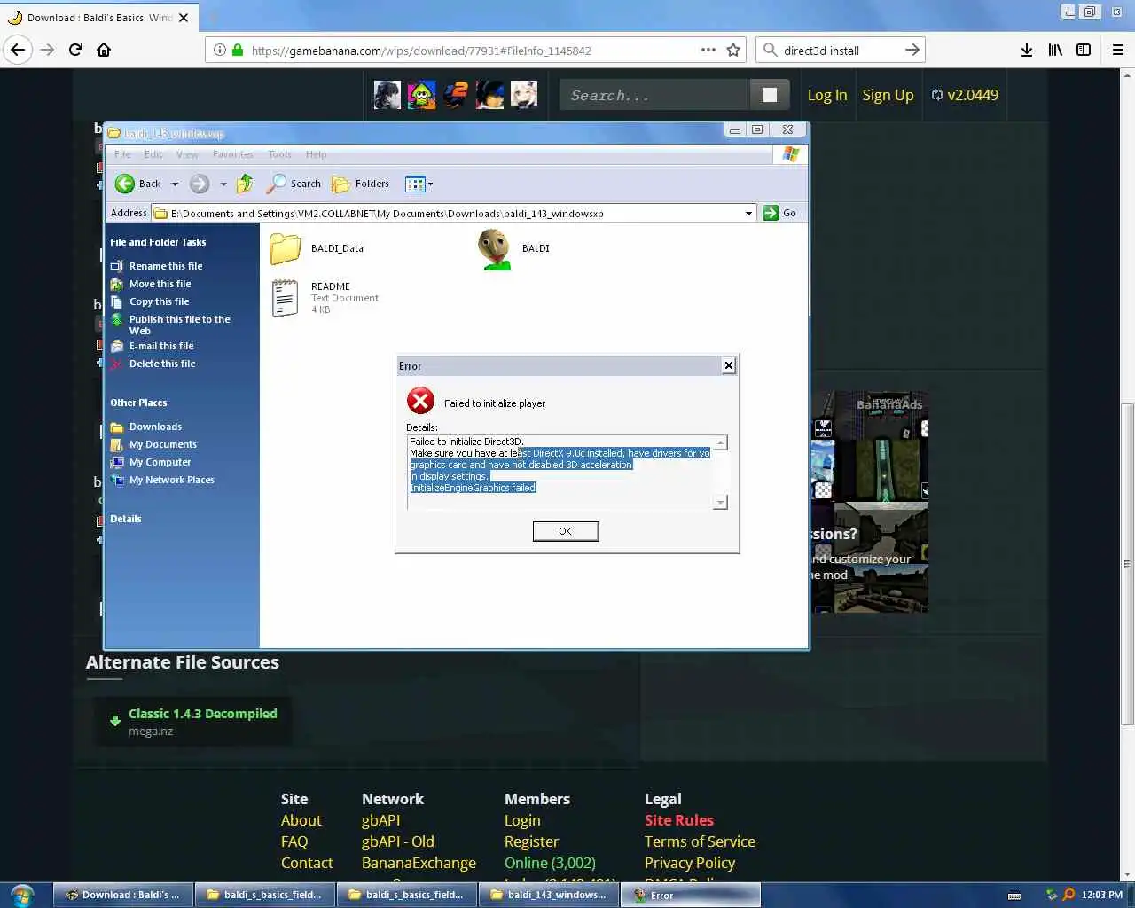Image resolution: width=1135 pixels, height=908 pixels.
Task: Click the gamebanana search submit square
Action: (770, 95)
